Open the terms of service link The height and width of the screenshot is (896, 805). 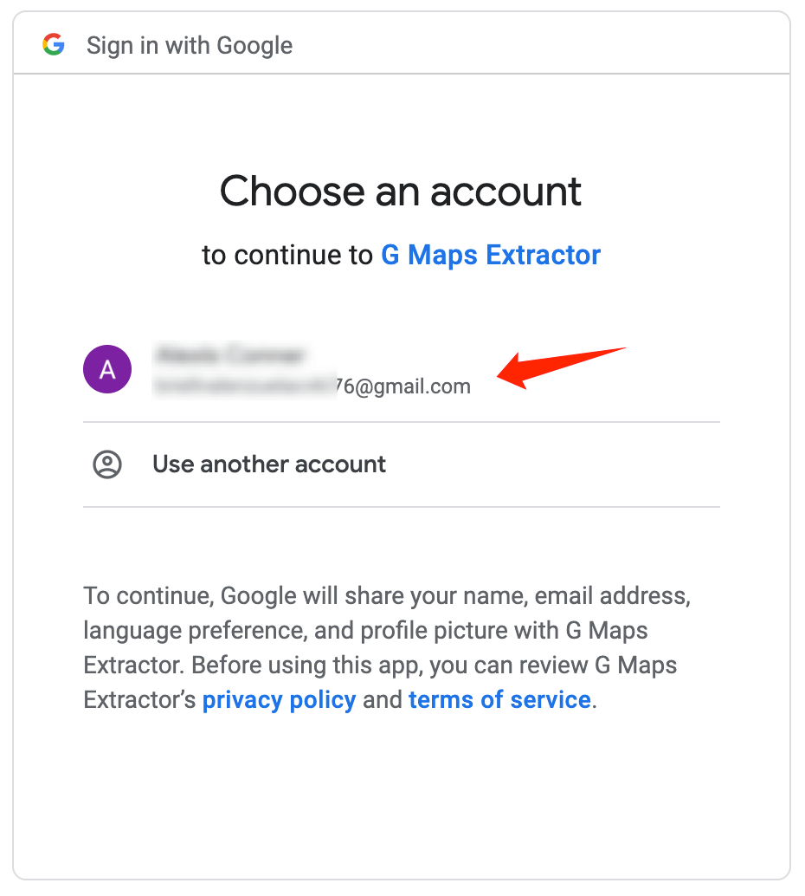(x=499, y=700)
